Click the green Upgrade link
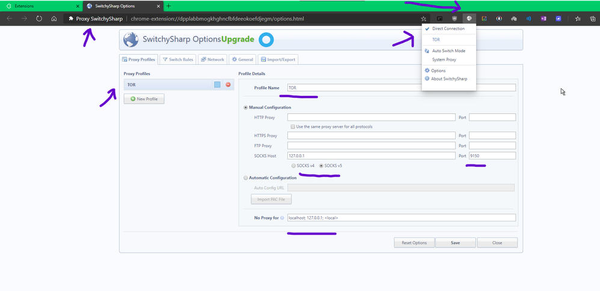600x291 pixels. (x=237, y=39)
